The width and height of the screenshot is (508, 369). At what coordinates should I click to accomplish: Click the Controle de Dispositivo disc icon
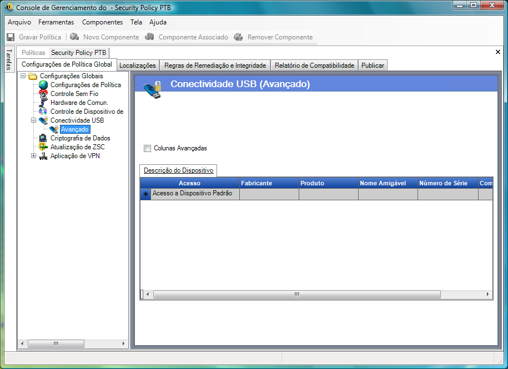(43, 112)
